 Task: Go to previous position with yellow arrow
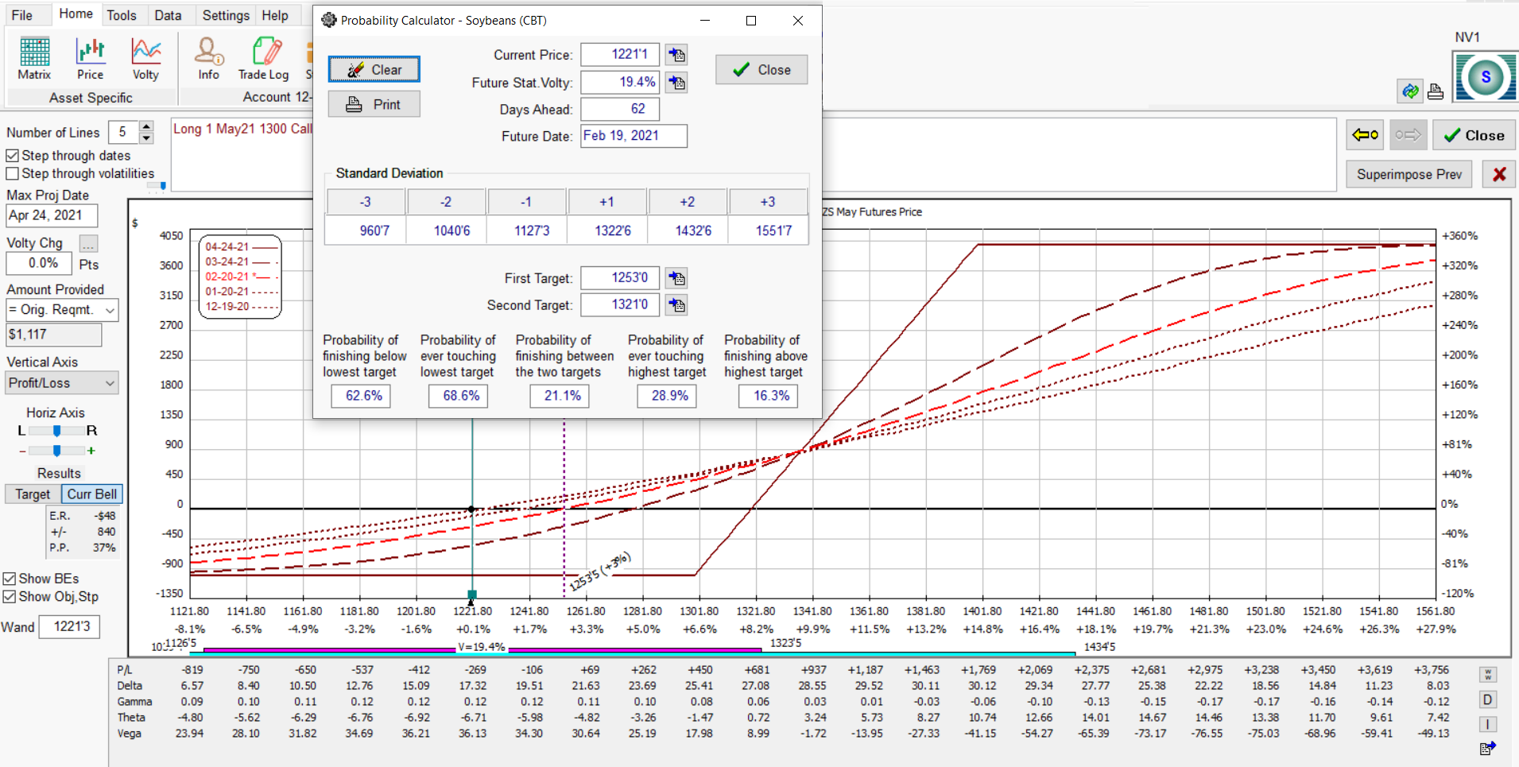[1366, 135]
